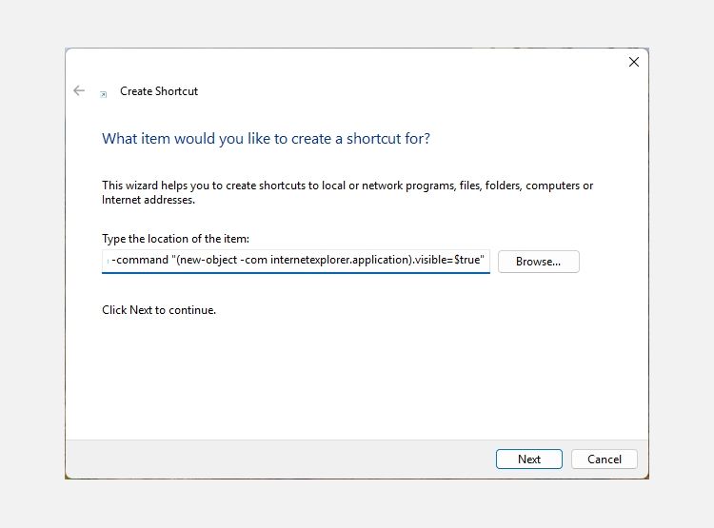Click the empty footer area left of Next

[276, 459]
